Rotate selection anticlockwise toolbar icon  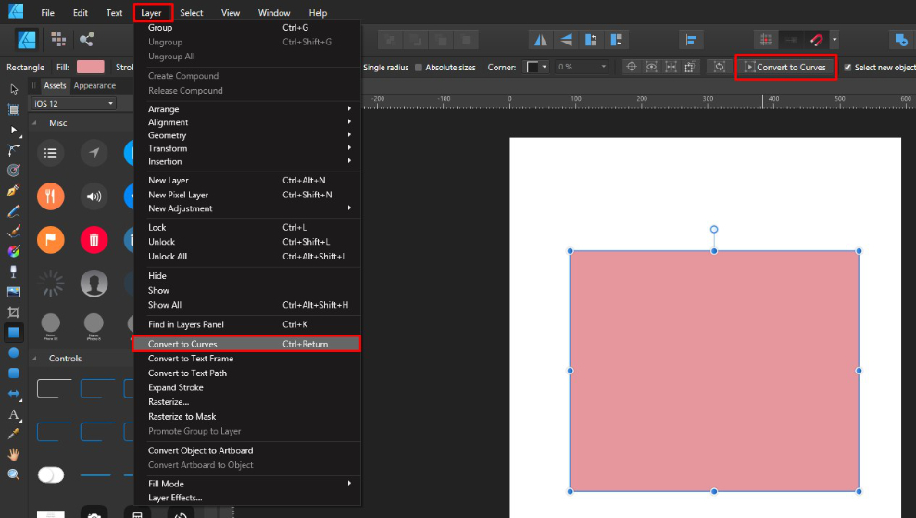pos(591,40)
